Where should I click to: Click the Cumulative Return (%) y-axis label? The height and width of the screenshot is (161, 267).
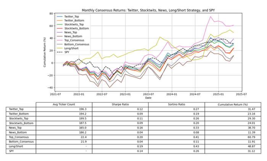tap(45, 52)
